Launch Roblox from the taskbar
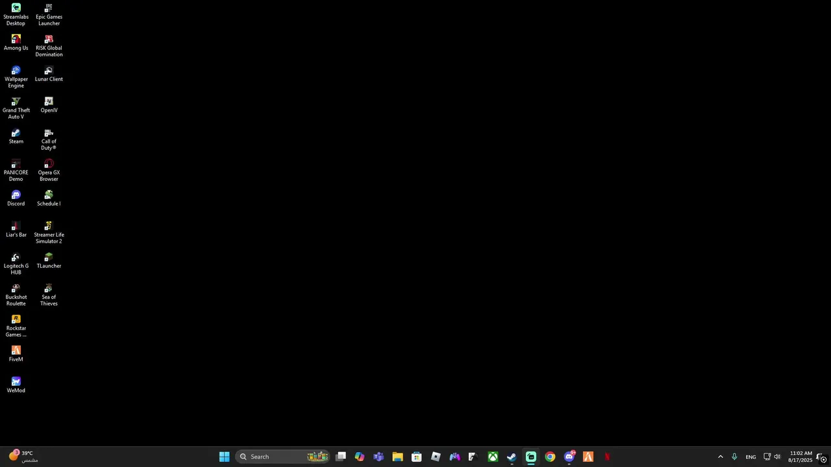The width and height of the screenshot is (831, 467). tap(436, 457)
